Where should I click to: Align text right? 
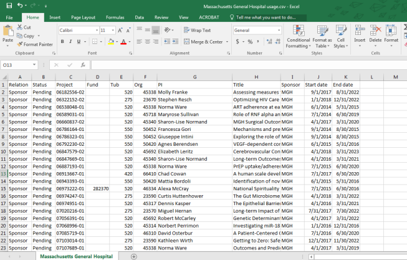coord(156,42)
